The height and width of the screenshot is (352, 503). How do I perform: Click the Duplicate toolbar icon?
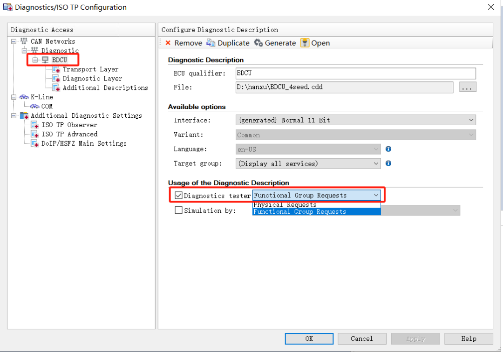(211, 43)
